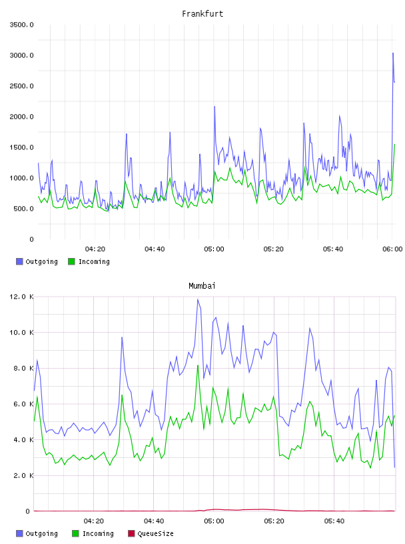Image resolution: width=405 pixels, height=544 pixels.
Task: Click the red QueueSize swatch in Mumbai legend
Action: (131, 533)
